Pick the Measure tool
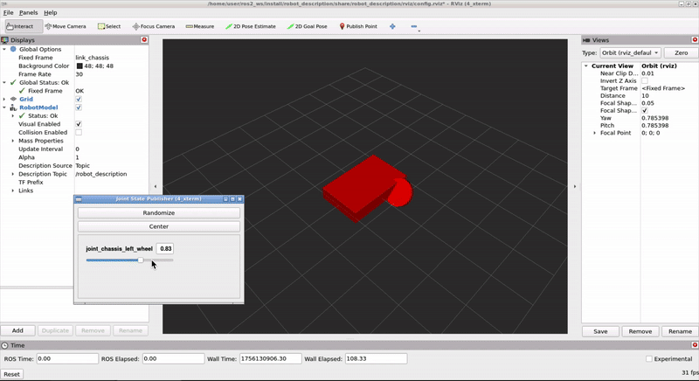 (200, 26)
